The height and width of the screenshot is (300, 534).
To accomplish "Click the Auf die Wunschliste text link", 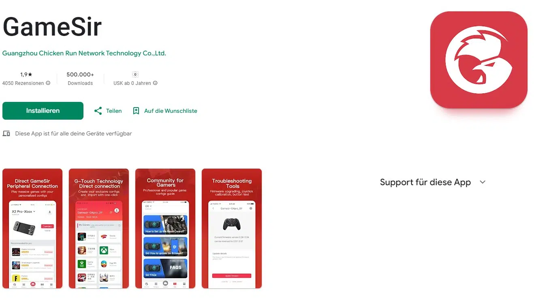I will 171,111.
